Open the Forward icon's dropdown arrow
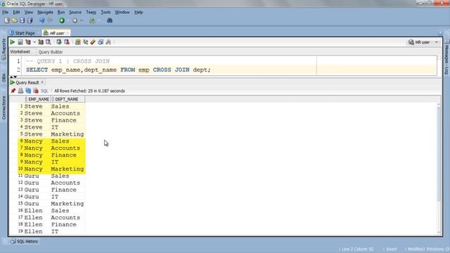 coord(82,20)
